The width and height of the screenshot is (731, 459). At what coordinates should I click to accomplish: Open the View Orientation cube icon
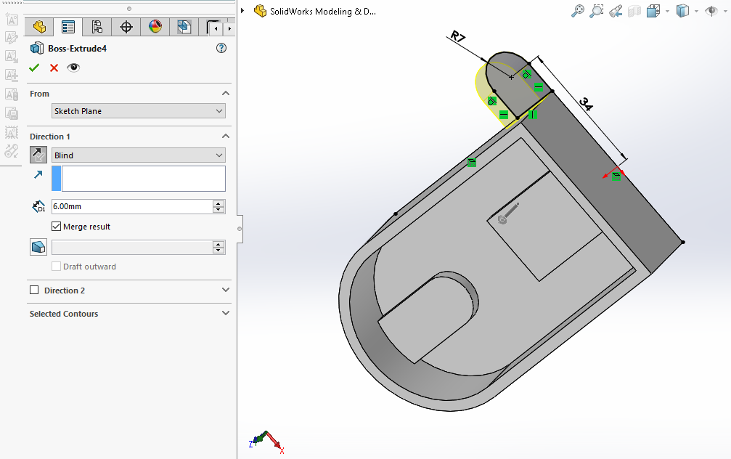[x=653, y=11]
